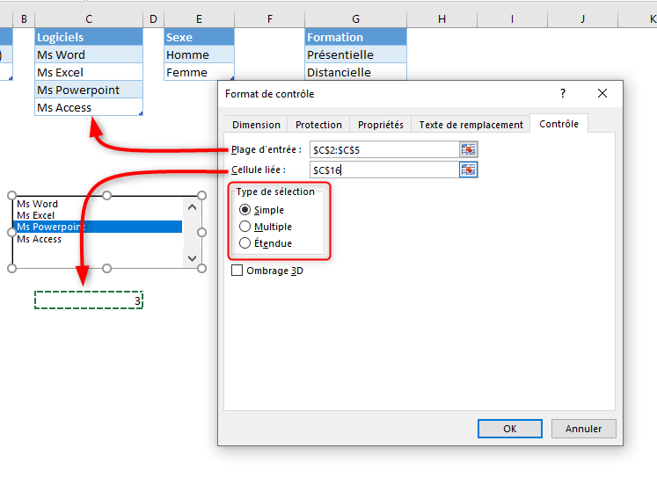Screen dimensions: 657x477
Task: Enable the Ombrage 3D checkbox
Action: [237, 271]
